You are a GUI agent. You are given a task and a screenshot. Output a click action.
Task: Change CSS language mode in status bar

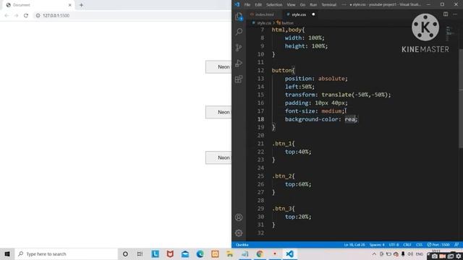pyautogui.click(x=419, y=245)
